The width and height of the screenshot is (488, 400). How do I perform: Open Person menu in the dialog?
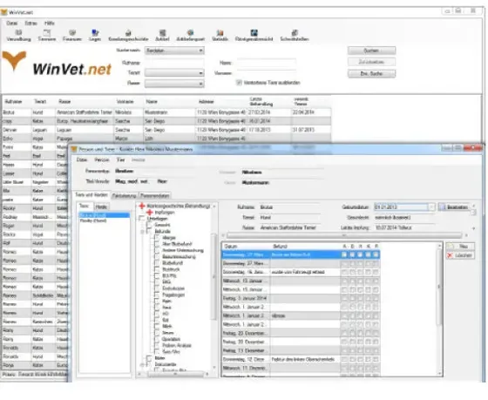point(102,159)
